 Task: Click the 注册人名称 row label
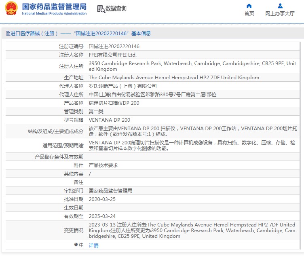click(x=71, y=55)
